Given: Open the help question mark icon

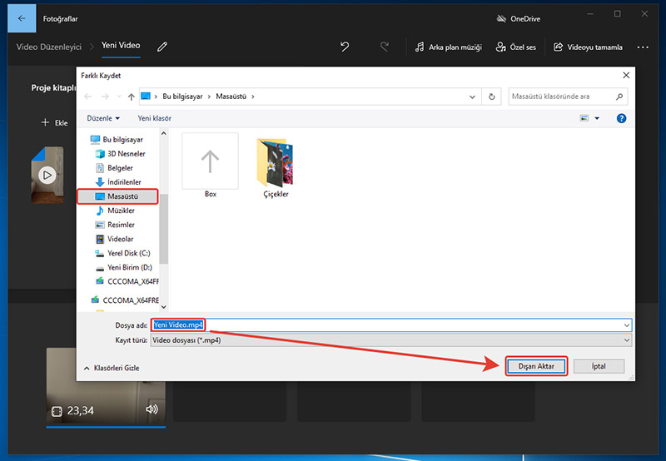Looking at the screenshot, I should pyautogui.click(x=621, y=119).
